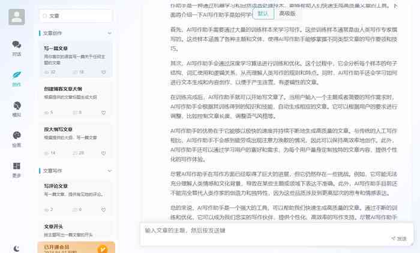Favorite the 写一篇文章 card heart

103,73
